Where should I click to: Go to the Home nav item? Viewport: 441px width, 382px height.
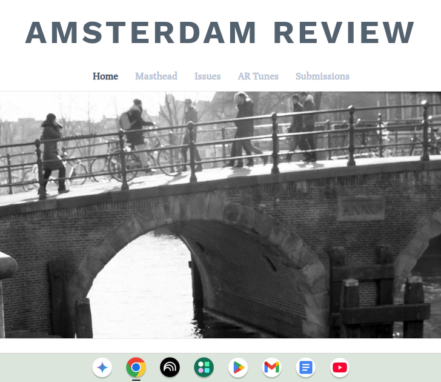pyautogui.click(x=105, y=76)
